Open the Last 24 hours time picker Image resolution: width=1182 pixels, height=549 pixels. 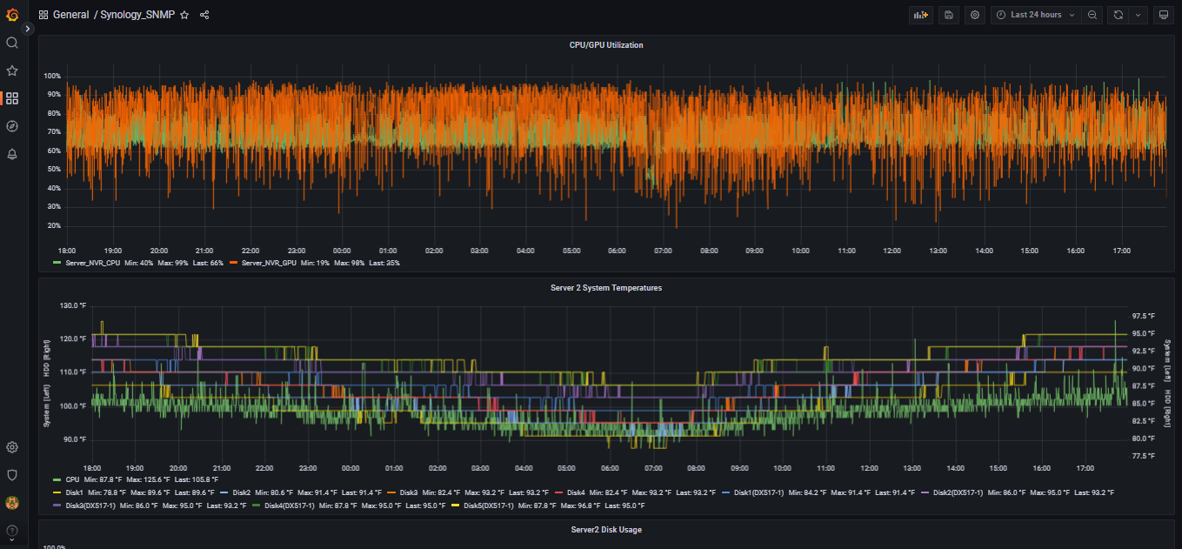[x=1035, y=15]
